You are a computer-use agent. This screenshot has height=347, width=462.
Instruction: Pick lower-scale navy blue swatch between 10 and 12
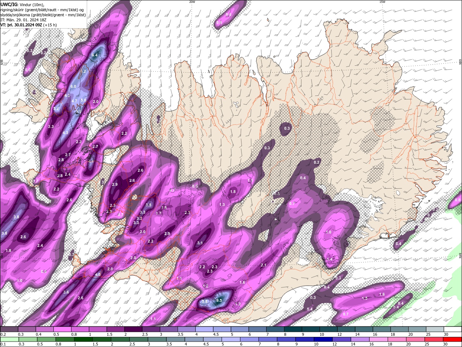click(x=323, y=339)
